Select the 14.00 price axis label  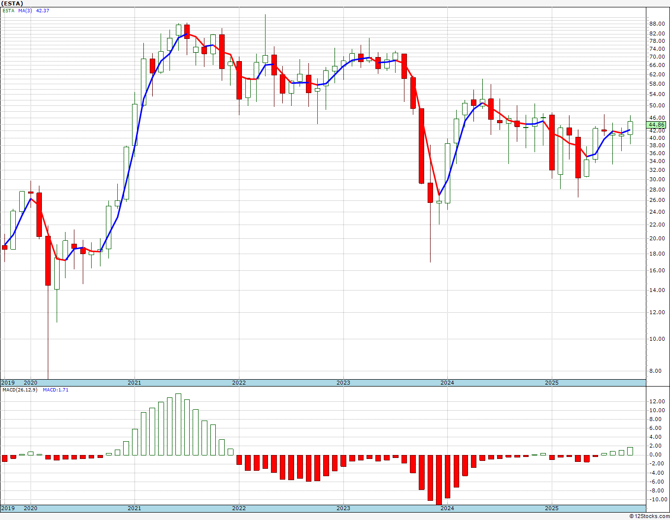[657, 290]
